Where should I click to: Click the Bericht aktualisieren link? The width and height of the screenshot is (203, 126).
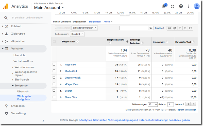[x=187, y=110]
